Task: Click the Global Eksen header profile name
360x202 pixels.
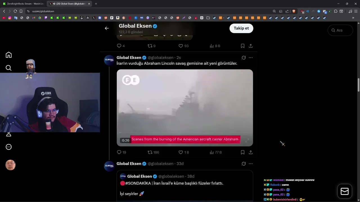Action: click(x=135, y=26)
